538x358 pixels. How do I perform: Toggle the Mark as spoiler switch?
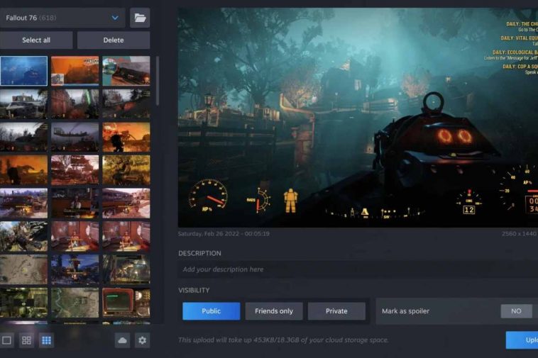click(516, 311)
